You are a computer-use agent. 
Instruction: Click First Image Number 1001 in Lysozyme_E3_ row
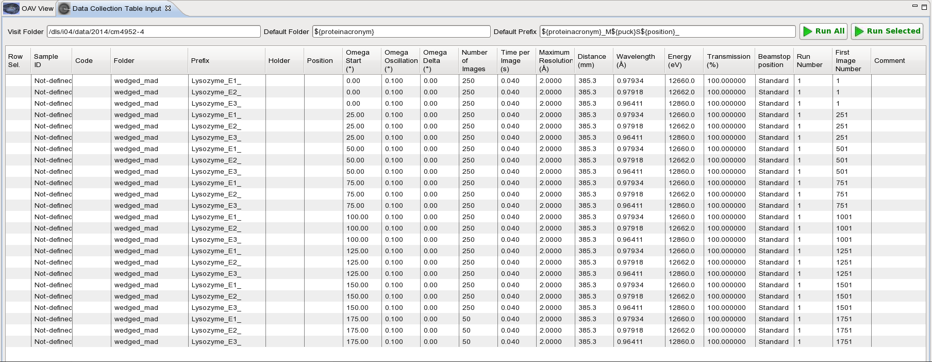[x=844, y=240]
